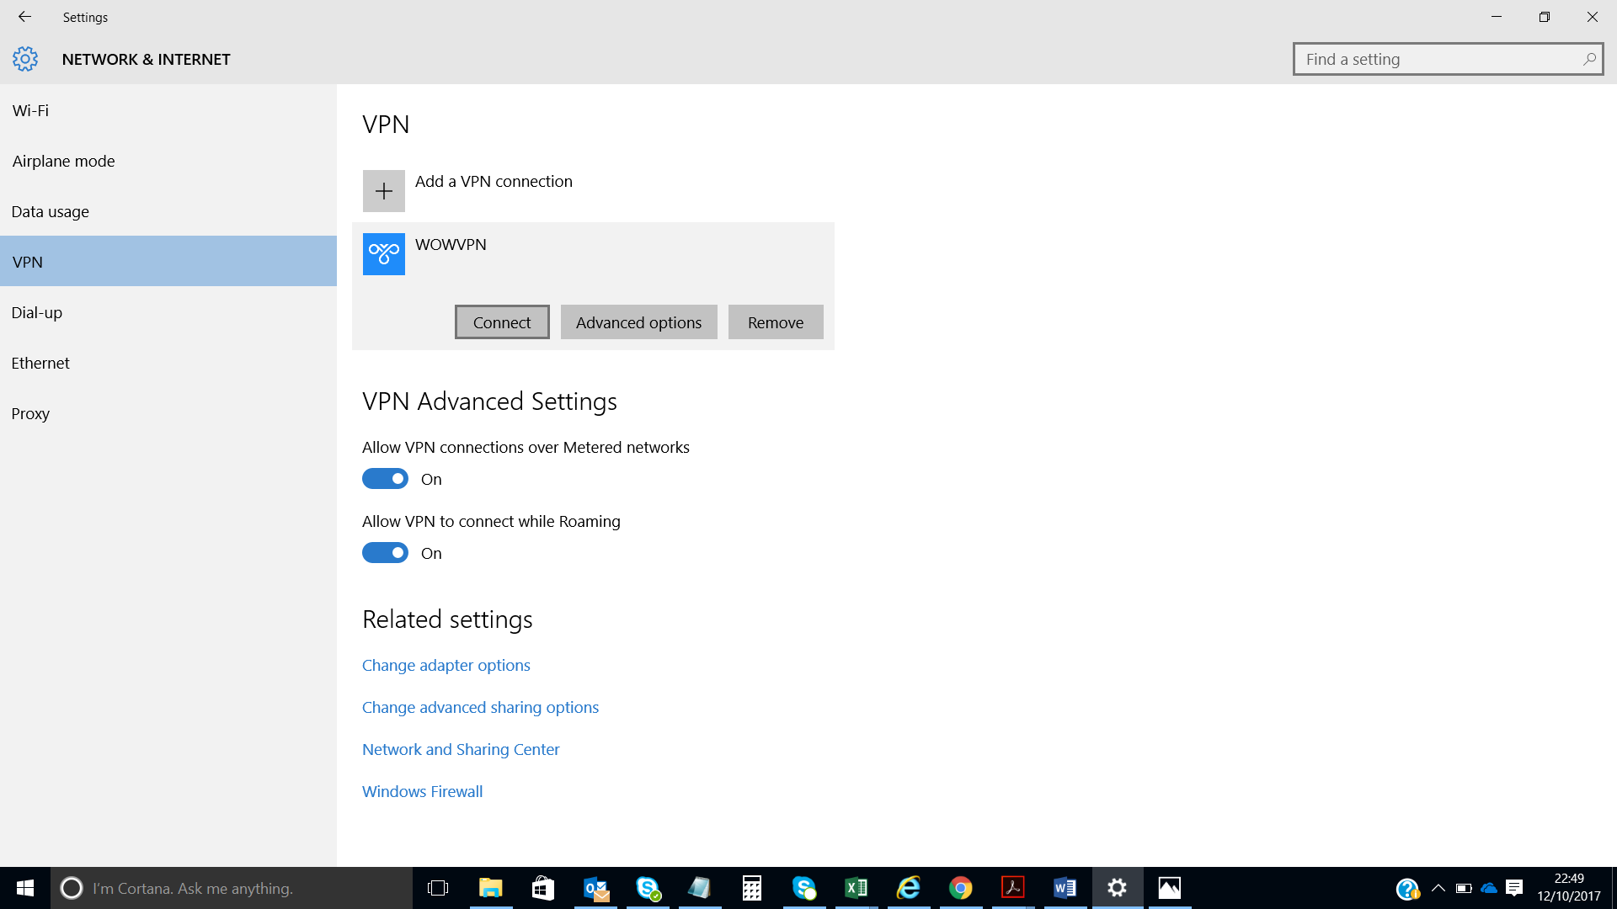Open Change advanced sharing options link
The height and width of the screenshot is (909, 1617).
pos(480,707)
